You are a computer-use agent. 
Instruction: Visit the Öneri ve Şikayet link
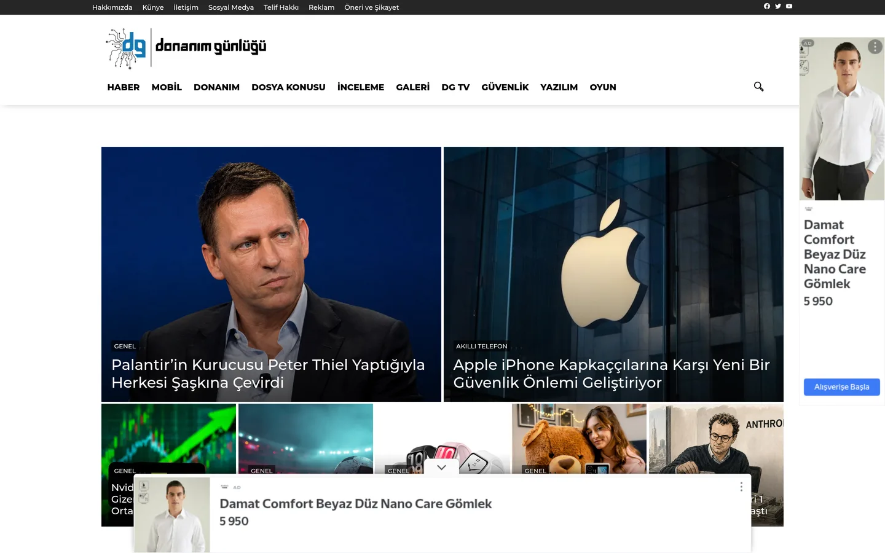tap(372, 7)
